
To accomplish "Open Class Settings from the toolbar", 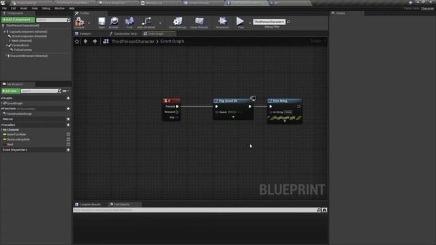I will [x=177, y=22].
